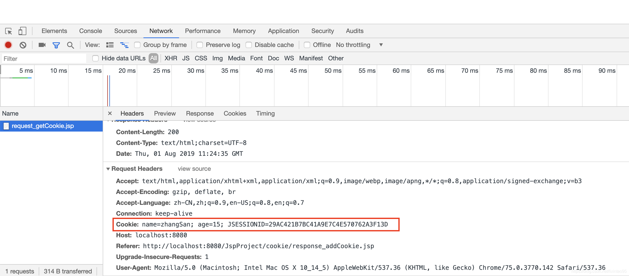Toggle the Offline checkbox
The image size is (629, 276).
tap(307, 45)
